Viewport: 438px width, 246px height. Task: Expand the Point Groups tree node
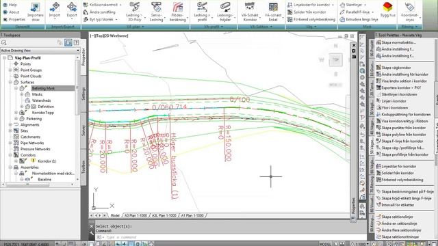pyautogui.click(x=10, y=70)
